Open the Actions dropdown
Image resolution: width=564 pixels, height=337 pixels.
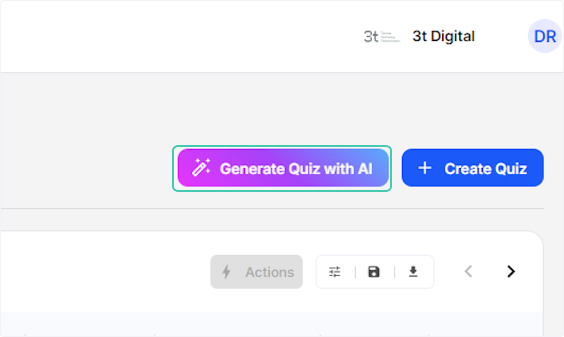257,272
